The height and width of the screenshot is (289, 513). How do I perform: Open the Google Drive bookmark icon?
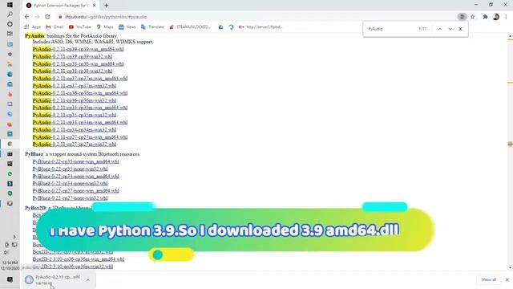tap(221, 26)
